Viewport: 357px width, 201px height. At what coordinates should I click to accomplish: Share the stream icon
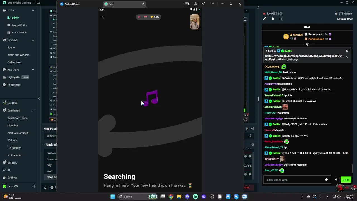tap(281, 19)
